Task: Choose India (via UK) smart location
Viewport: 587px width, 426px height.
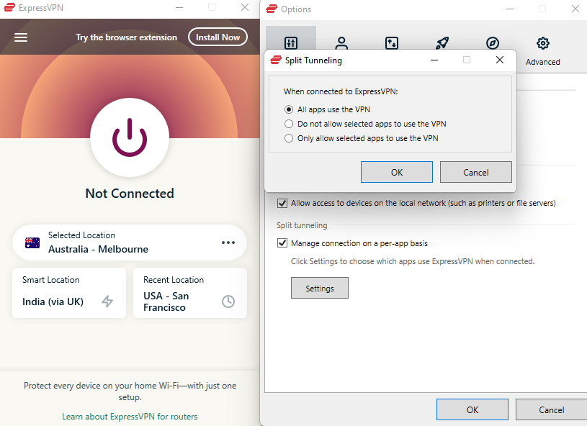Action: pos(69,293)
